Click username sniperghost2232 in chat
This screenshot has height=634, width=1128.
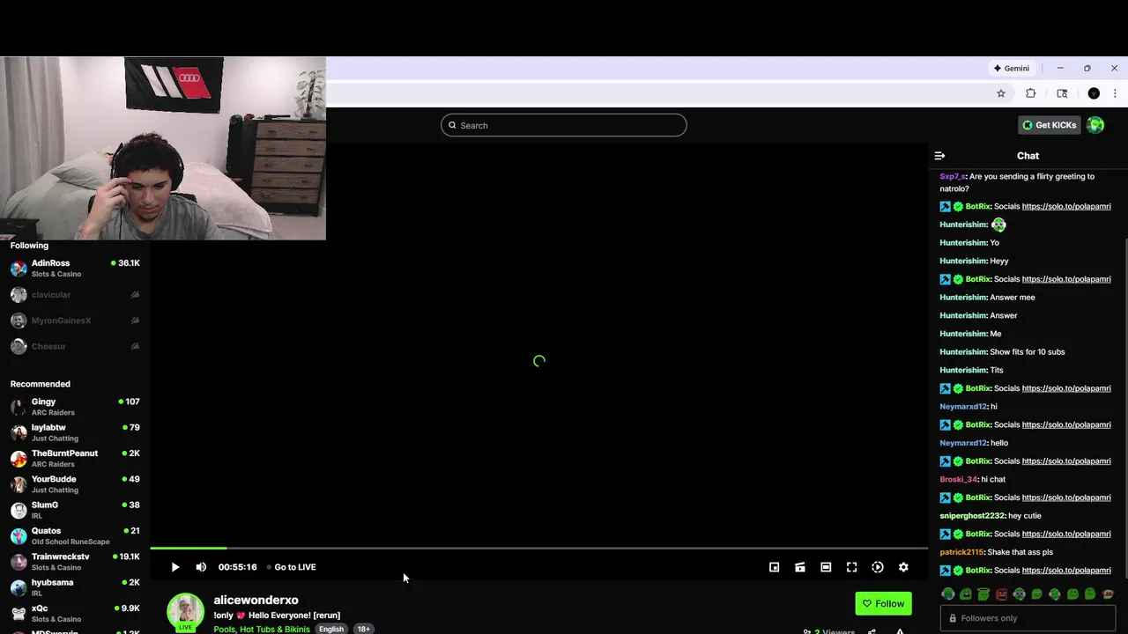click(972, 516)
